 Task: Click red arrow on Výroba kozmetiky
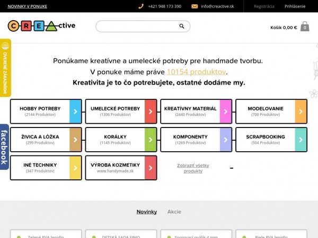point(151,168)
